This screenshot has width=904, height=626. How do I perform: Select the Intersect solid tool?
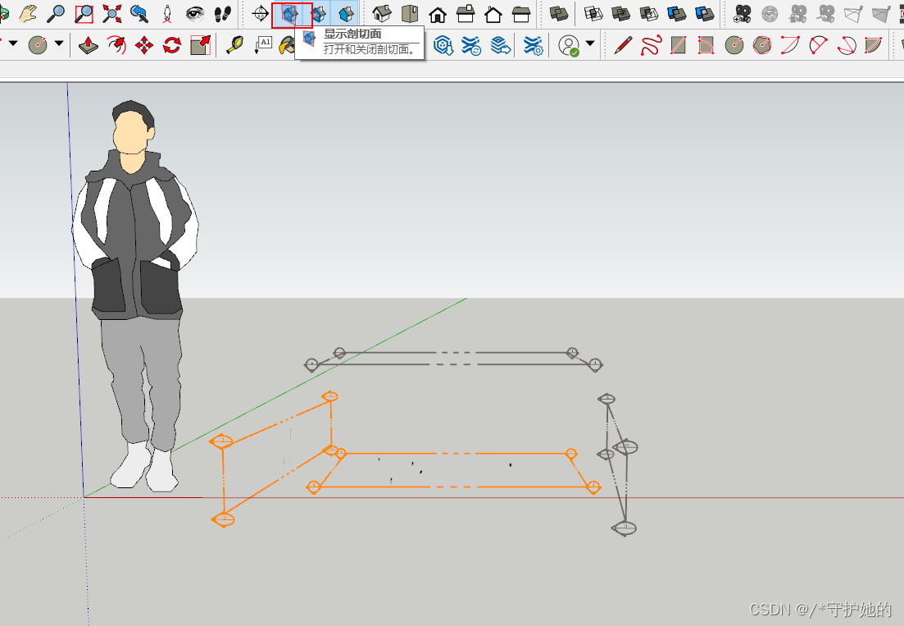tap(593, 14)
